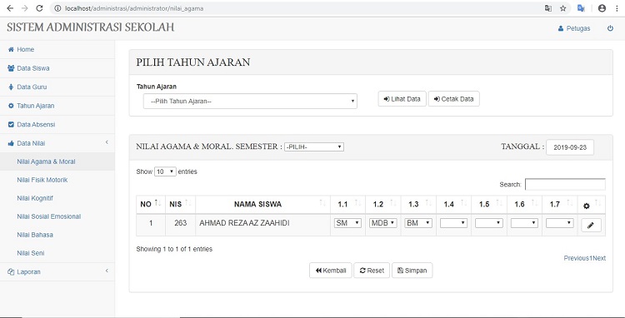Click the TANGGAL date field 2019-09-23
Image resolution: width=625 pixels, height=318 pixels.
pos(570,147)
